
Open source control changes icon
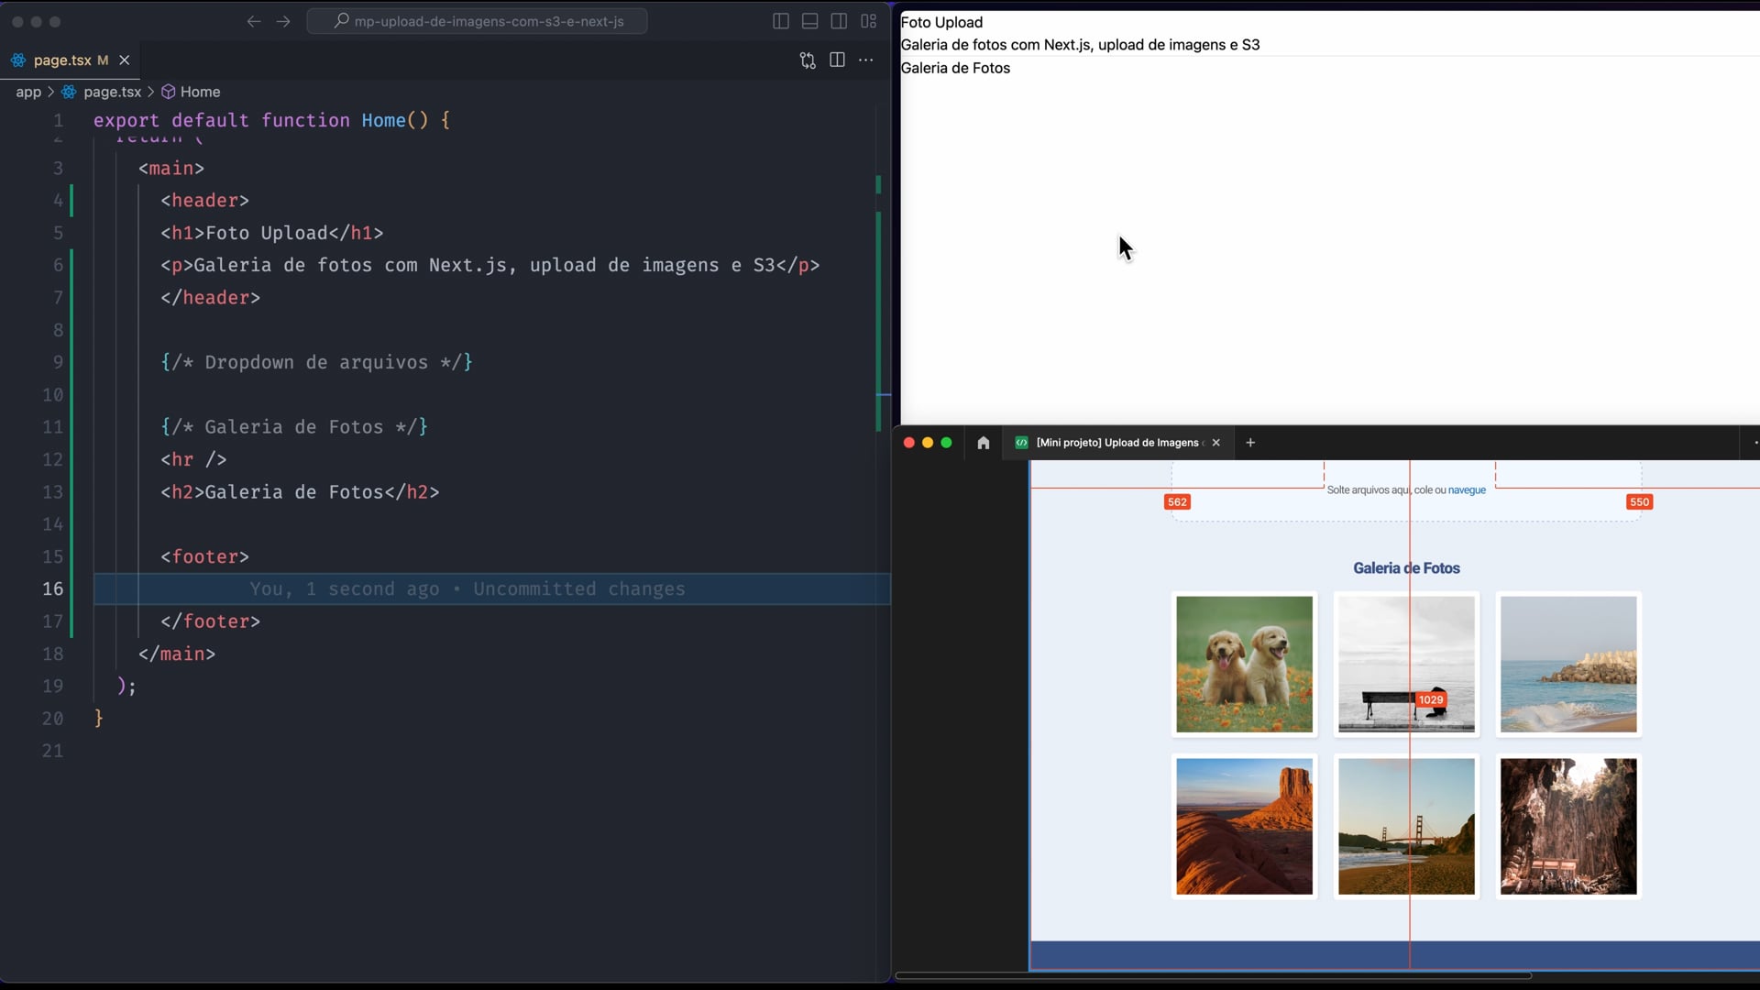click(808, 60)
